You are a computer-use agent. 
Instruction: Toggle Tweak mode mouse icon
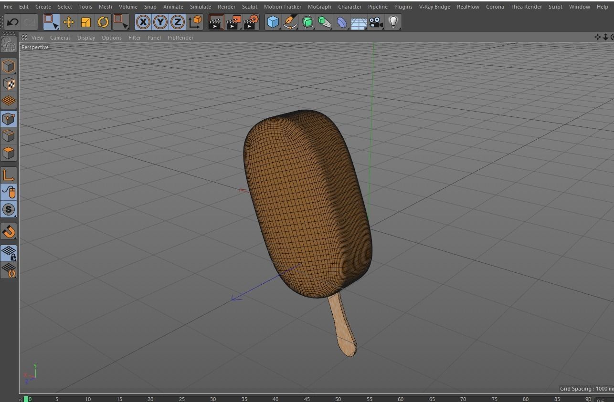coord(9,192)
